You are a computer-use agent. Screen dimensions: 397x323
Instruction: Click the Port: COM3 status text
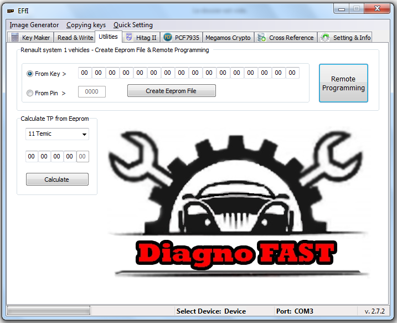click(295, 311)
